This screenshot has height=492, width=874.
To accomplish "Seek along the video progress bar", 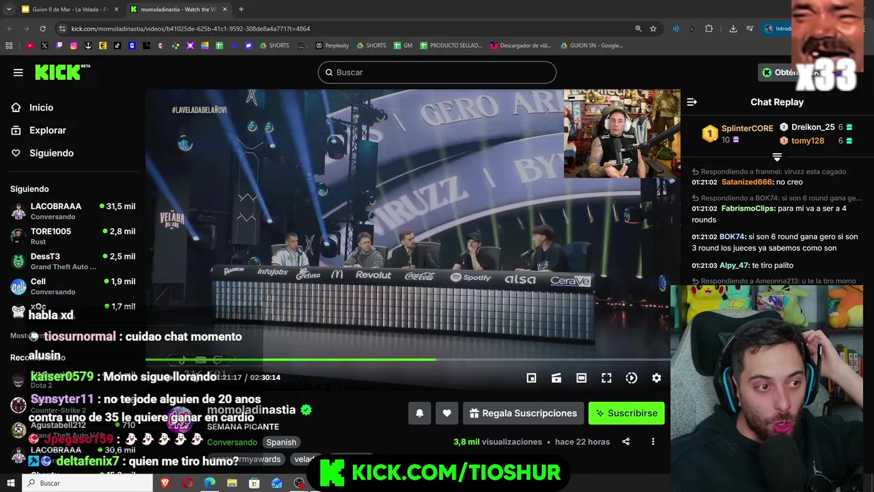I will click(x=408, y=359).
